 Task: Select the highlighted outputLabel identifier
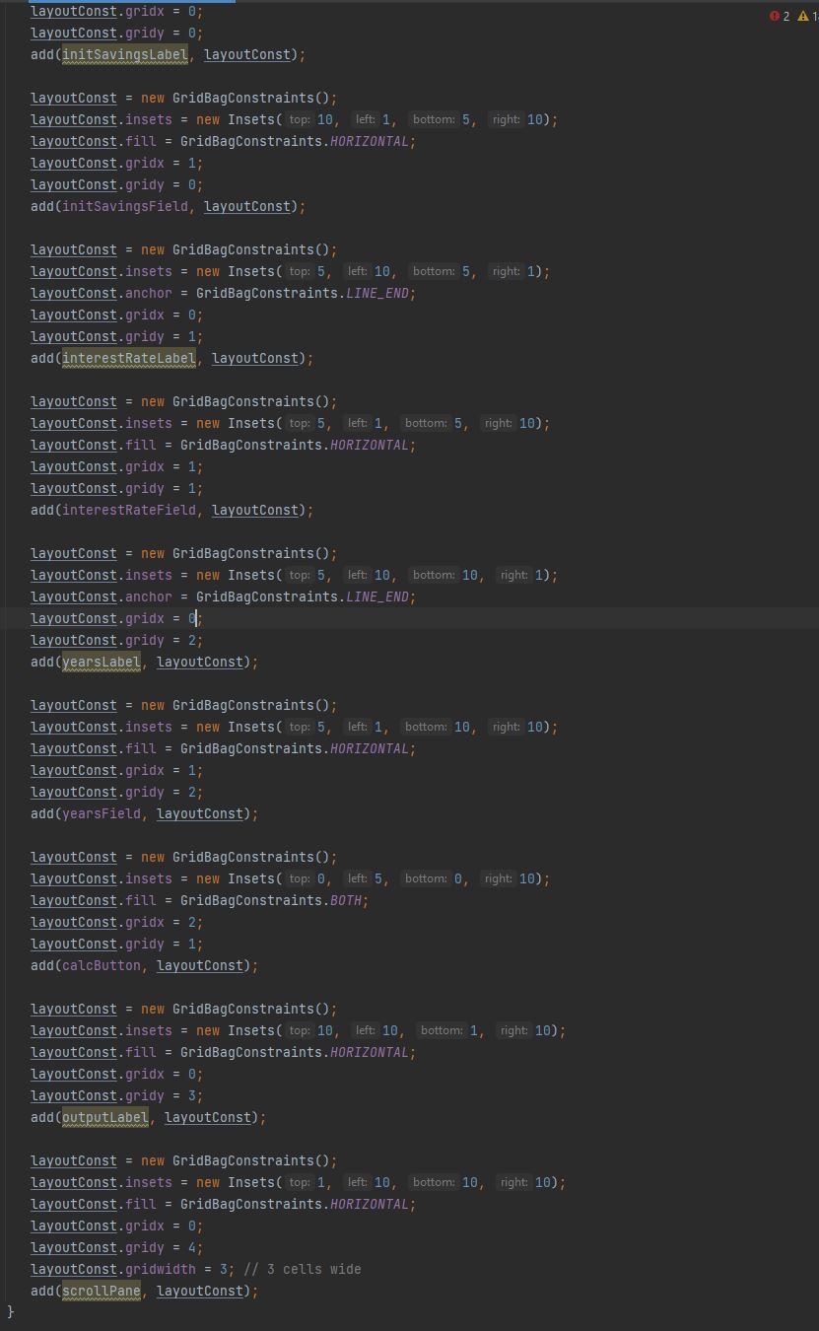104,1117
